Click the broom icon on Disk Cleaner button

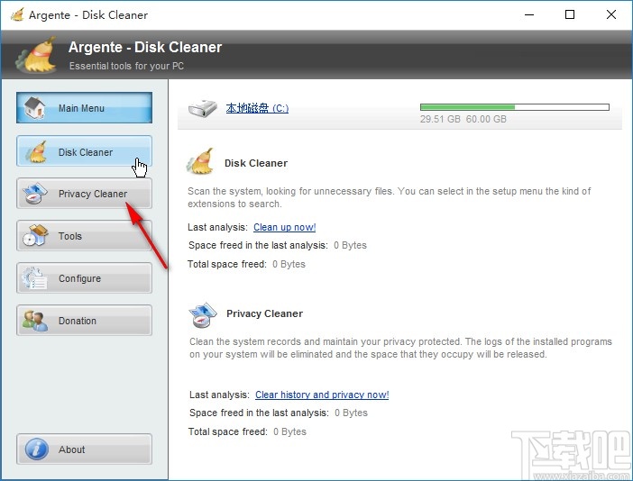tap(35, 151)
